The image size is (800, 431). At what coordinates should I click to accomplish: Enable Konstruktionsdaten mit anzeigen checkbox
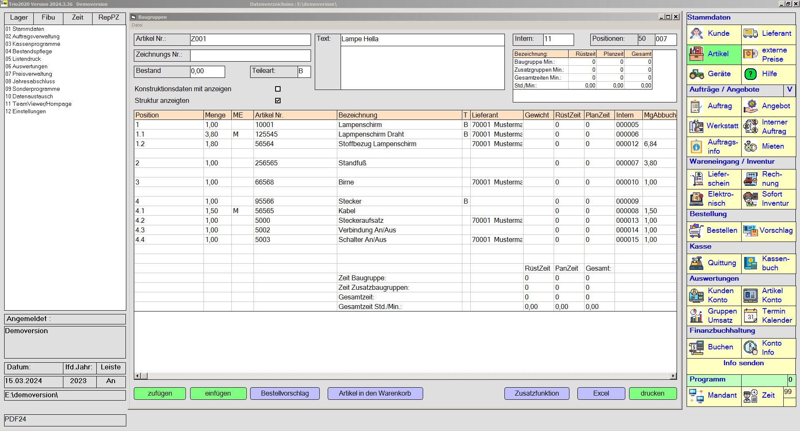pos(278,89)
